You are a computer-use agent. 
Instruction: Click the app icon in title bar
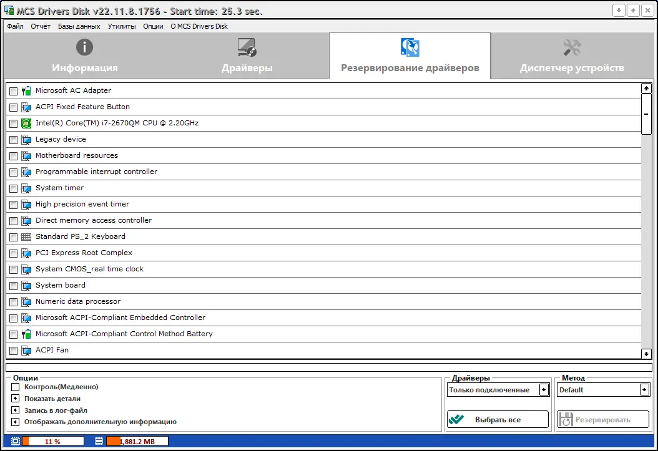click(9, 11)
